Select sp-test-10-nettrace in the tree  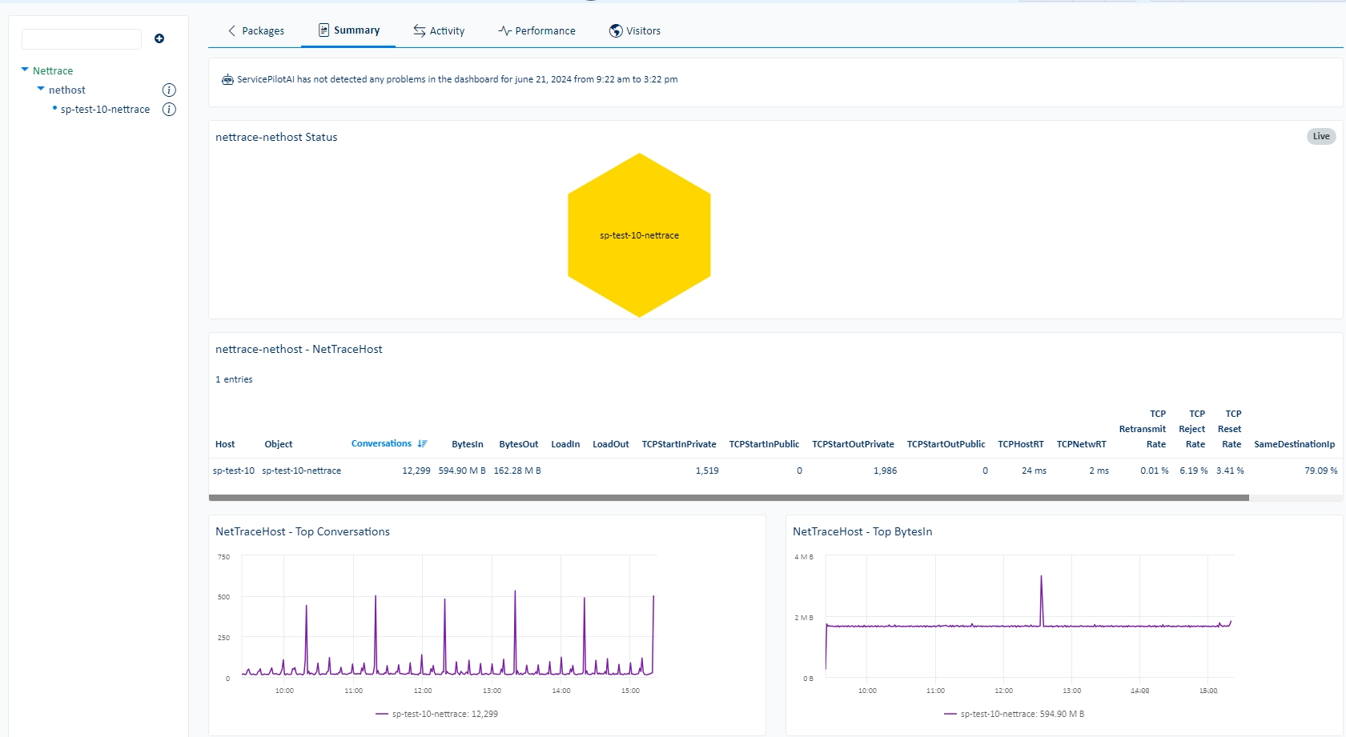(x=105, y=109)
